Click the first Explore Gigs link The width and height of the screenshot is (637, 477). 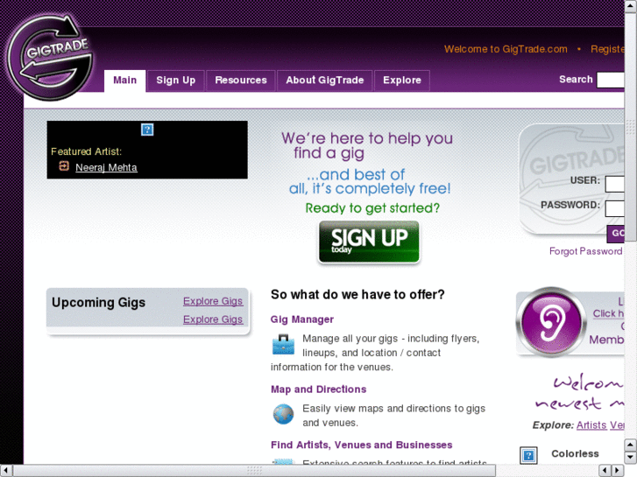point(213,301)
